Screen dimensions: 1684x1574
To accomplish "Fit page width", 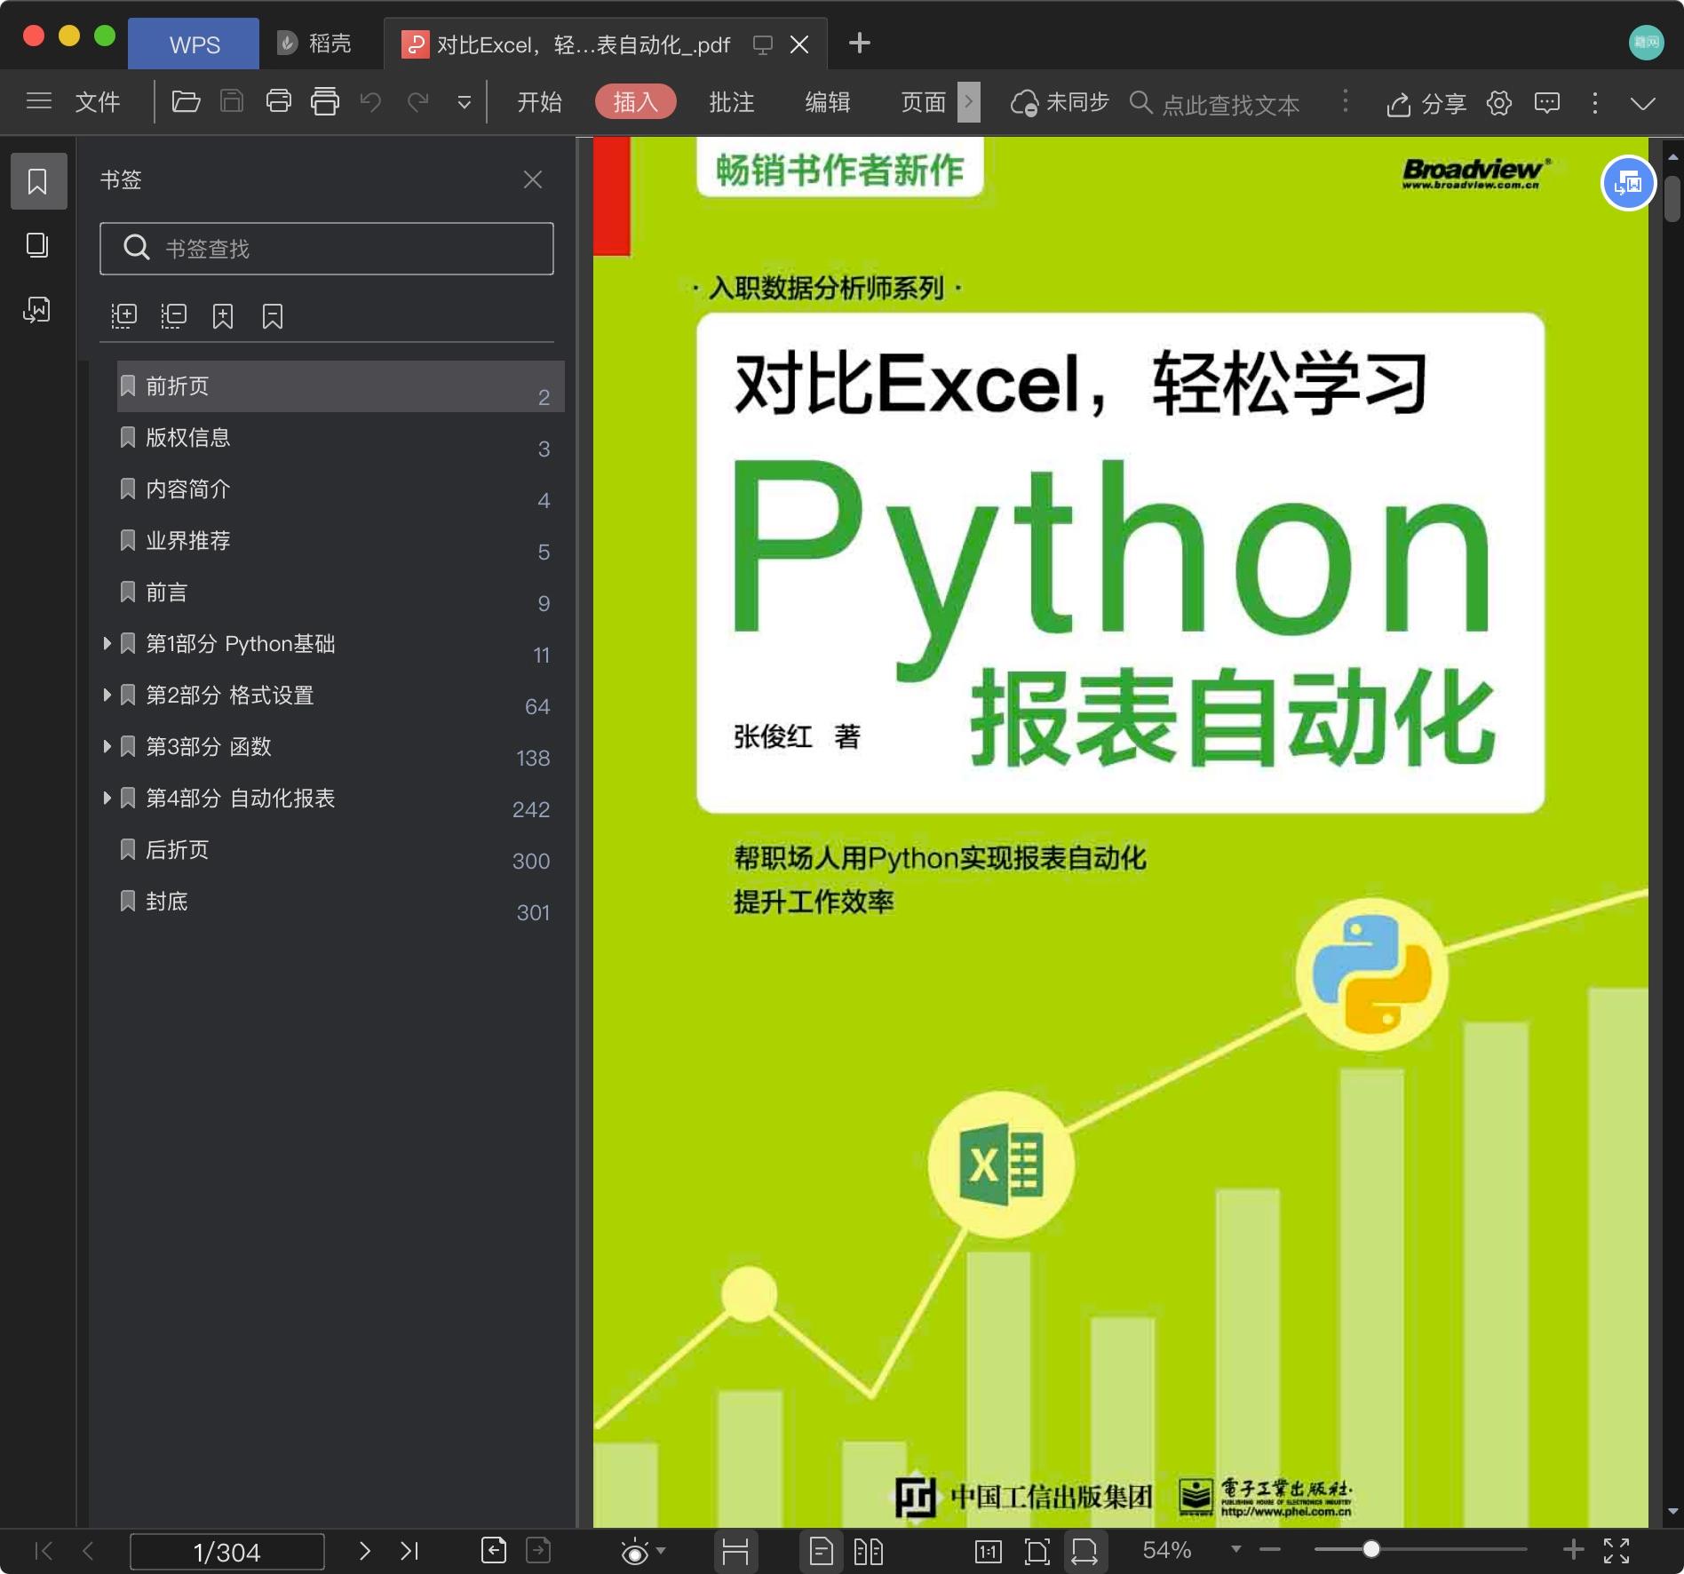I will pyautogui.click(x=1084, y=1552).
